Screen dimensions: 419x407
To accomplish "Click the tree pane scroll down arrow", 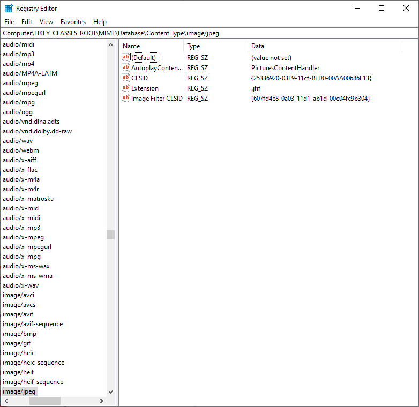I will click(x=110, y=392).
